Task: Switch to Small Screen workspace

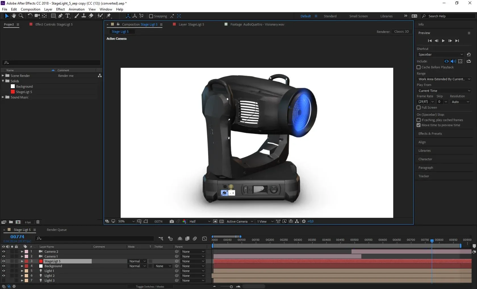Action: click(x=358, y=16)
